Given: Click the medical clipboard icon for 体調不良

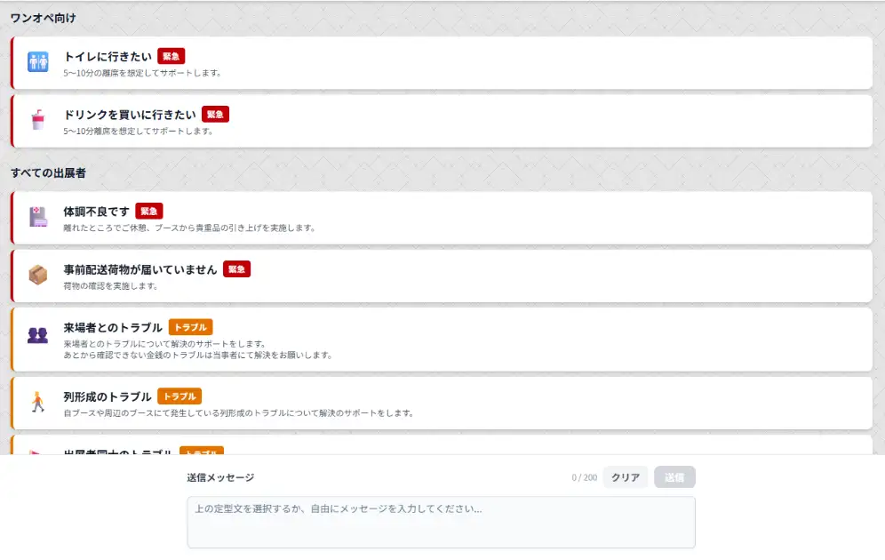Looking at the screenshot, I should (37, 217).
